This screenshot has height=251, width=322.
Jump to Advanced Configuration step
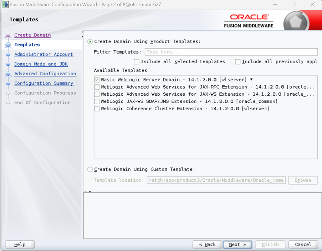point(45,74)
